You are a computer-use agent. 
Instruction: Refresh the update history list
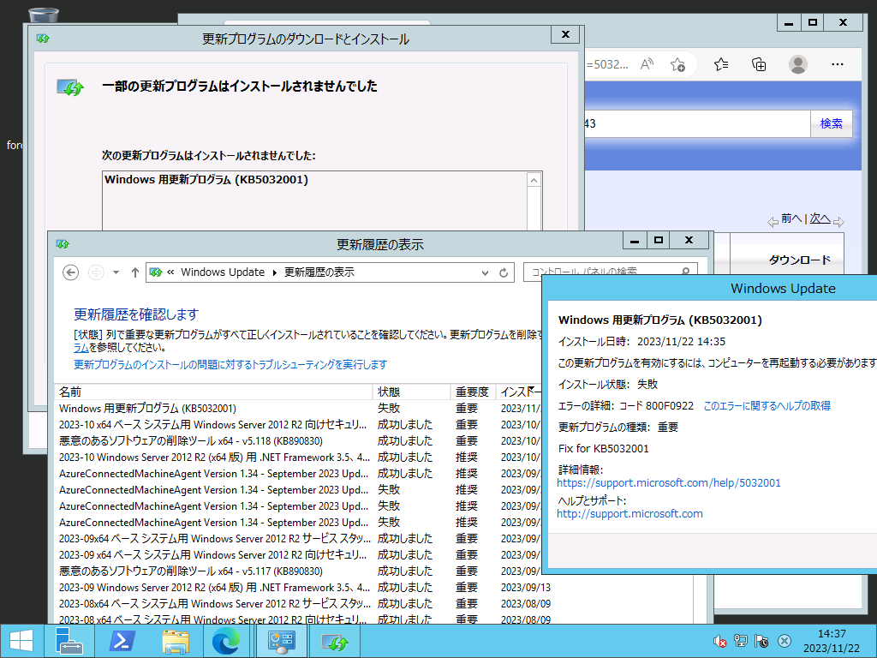(503, 272)
